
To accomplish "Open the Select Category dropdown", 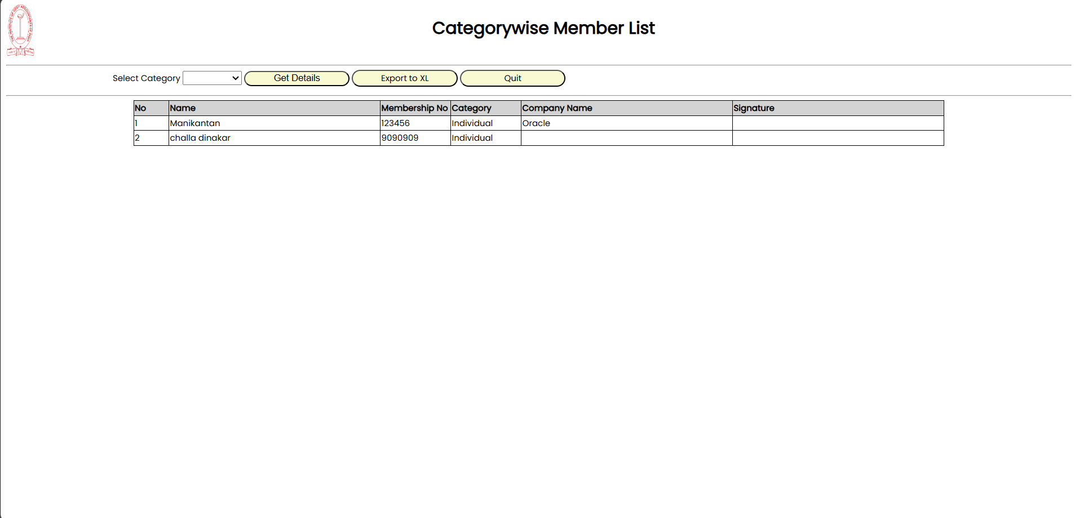I will tap(212, 78).
